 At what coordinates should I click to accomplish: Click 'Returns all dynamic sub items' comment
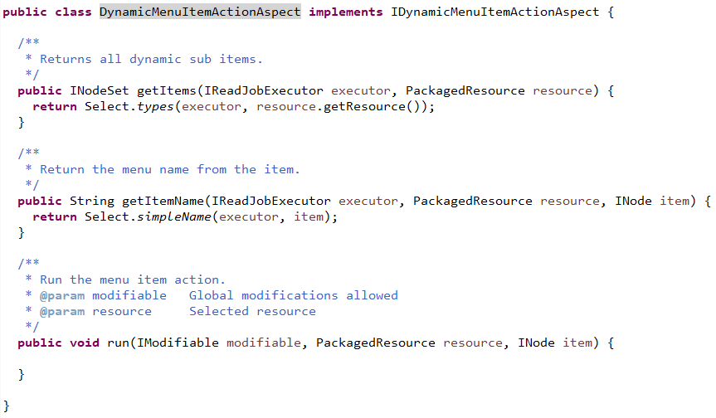[x=151, y=59]
